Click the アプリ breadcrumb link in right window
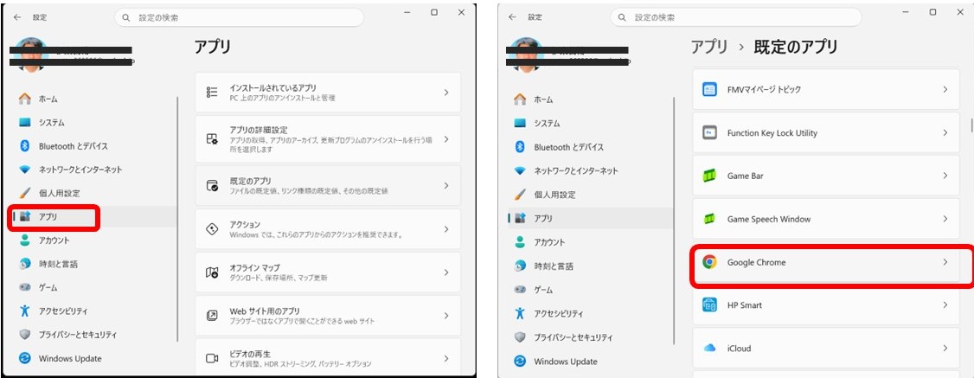The image size is (974, 378). point(708,47)
